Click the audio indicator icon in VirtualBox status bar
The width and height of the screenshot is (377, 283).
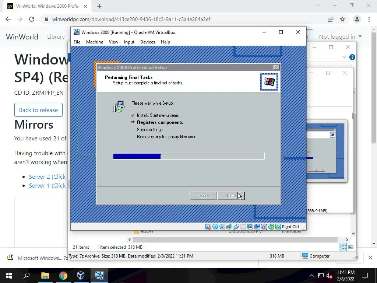(222, 227)
